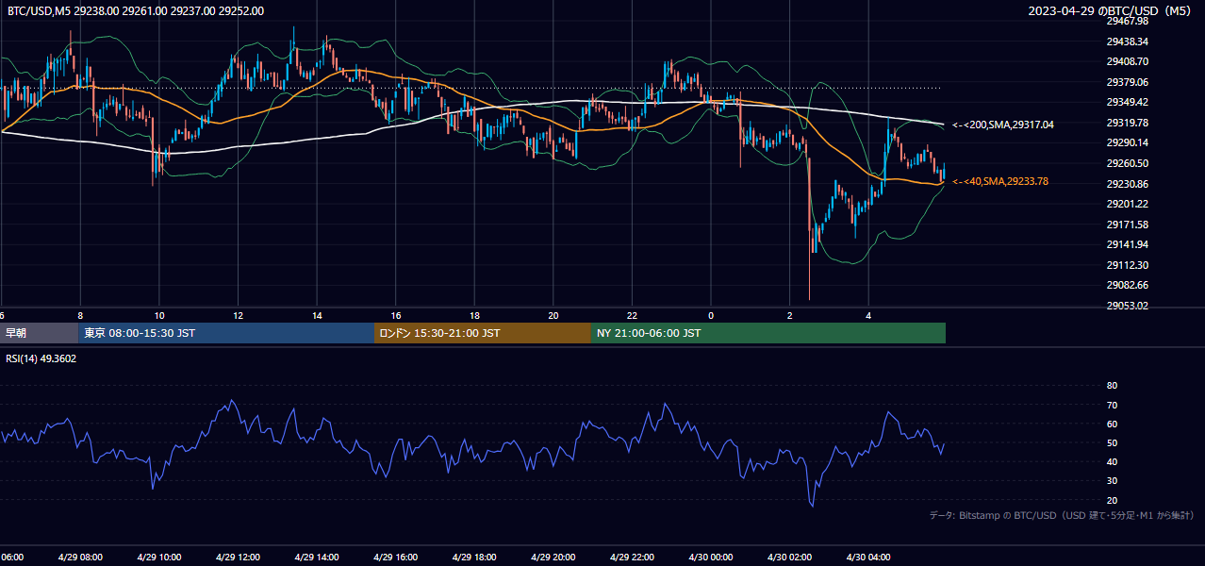Click the 4/29 10:00 time axis label
Viewport: 1205px width, 566px height.
coord(159,557)
